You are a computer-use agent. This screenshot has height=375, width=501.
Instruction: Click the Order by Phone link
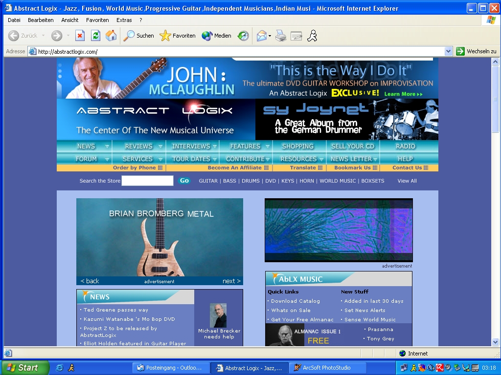(137, 168)
